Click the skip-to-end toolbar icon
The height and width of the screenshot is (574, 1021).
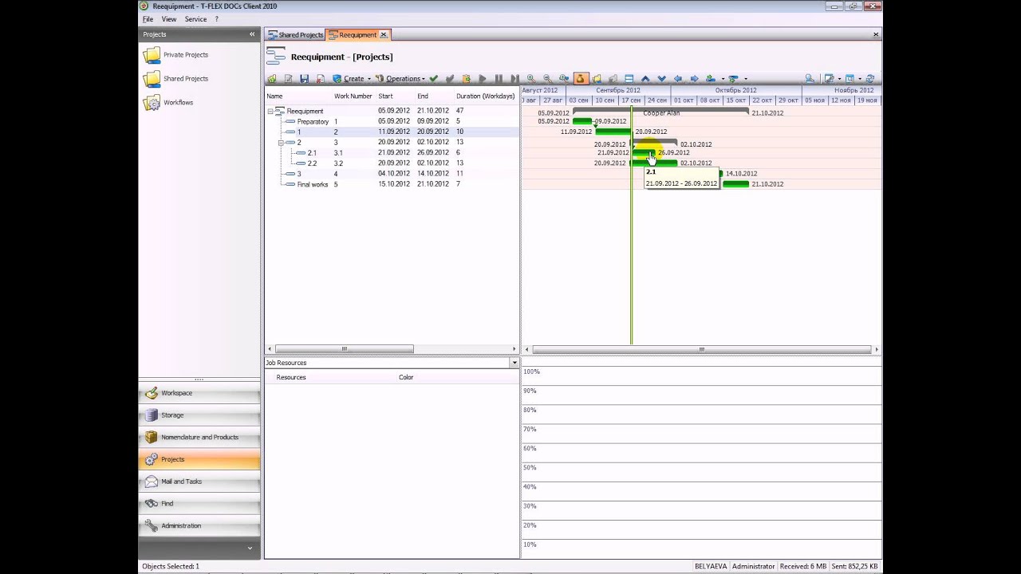point(514,79)
